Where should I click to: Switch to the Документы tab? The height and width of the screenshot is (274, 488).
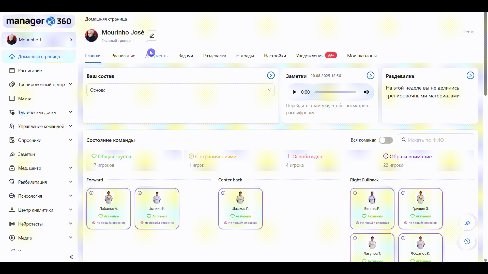(157, 56)
